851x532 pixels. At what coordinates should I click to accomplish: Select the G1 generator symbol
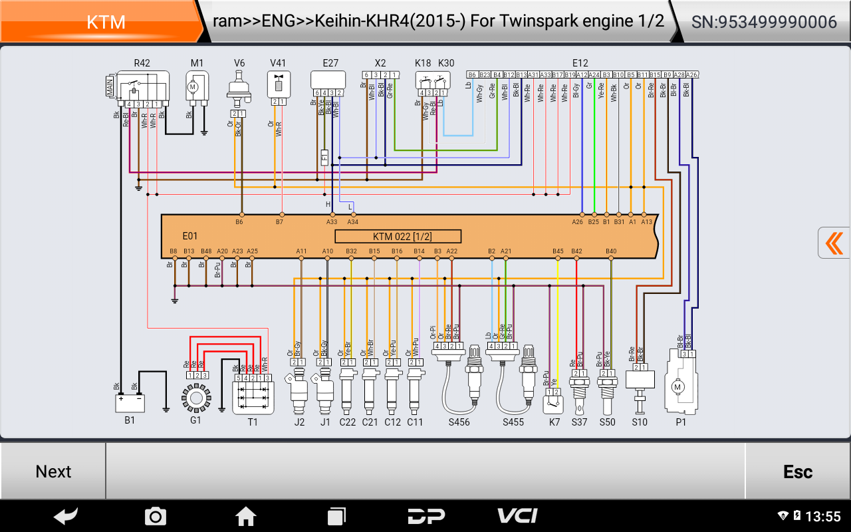tap(195, 398)
